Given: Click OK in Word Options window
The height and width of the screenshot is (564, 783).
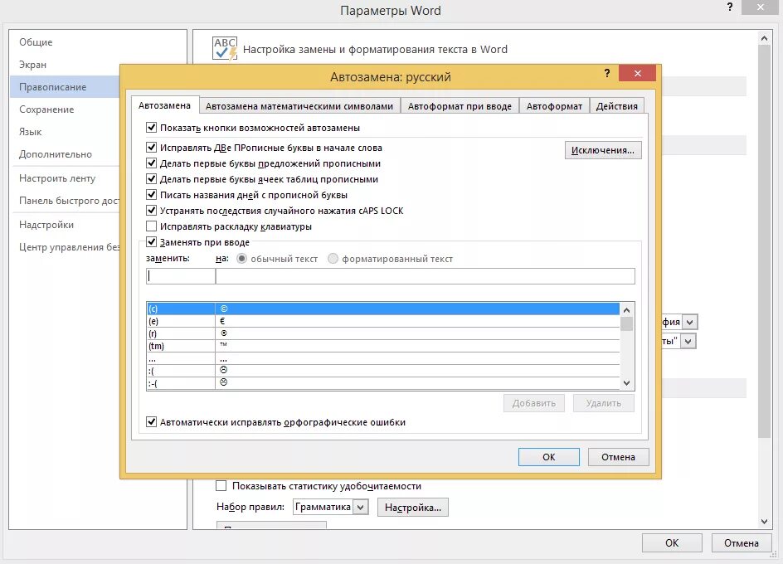Looking at the screenshot, I should [672, 543].
